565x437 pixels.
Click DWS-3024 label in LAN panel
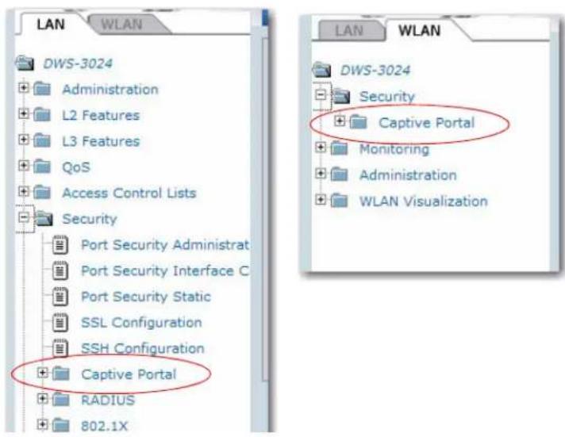(x=78, y=63)
